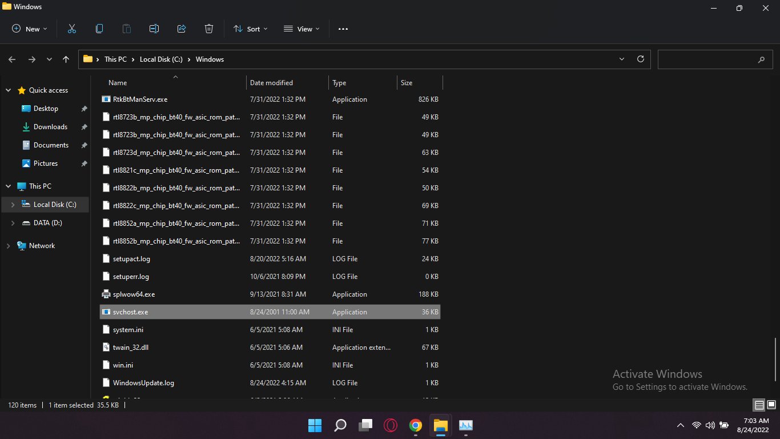Screen dimensions: 780x439
Task: Click the Search box field
Action: click(x=714, y=59)
